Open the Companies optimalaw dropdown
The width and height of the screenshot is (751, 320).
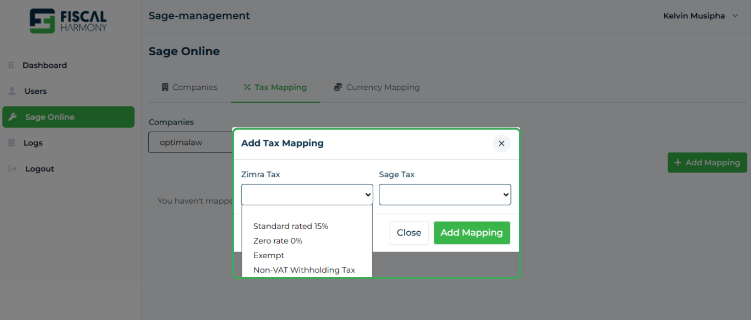190,142
